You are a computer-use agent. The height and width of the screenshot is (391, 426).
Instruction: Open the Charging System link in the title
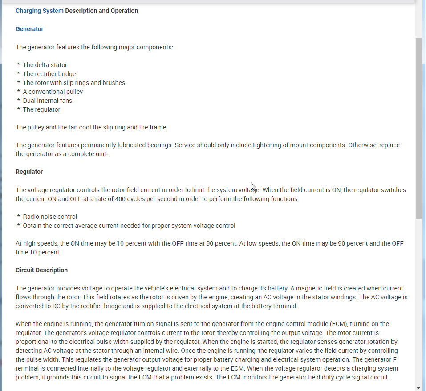[x=40, y=11]
